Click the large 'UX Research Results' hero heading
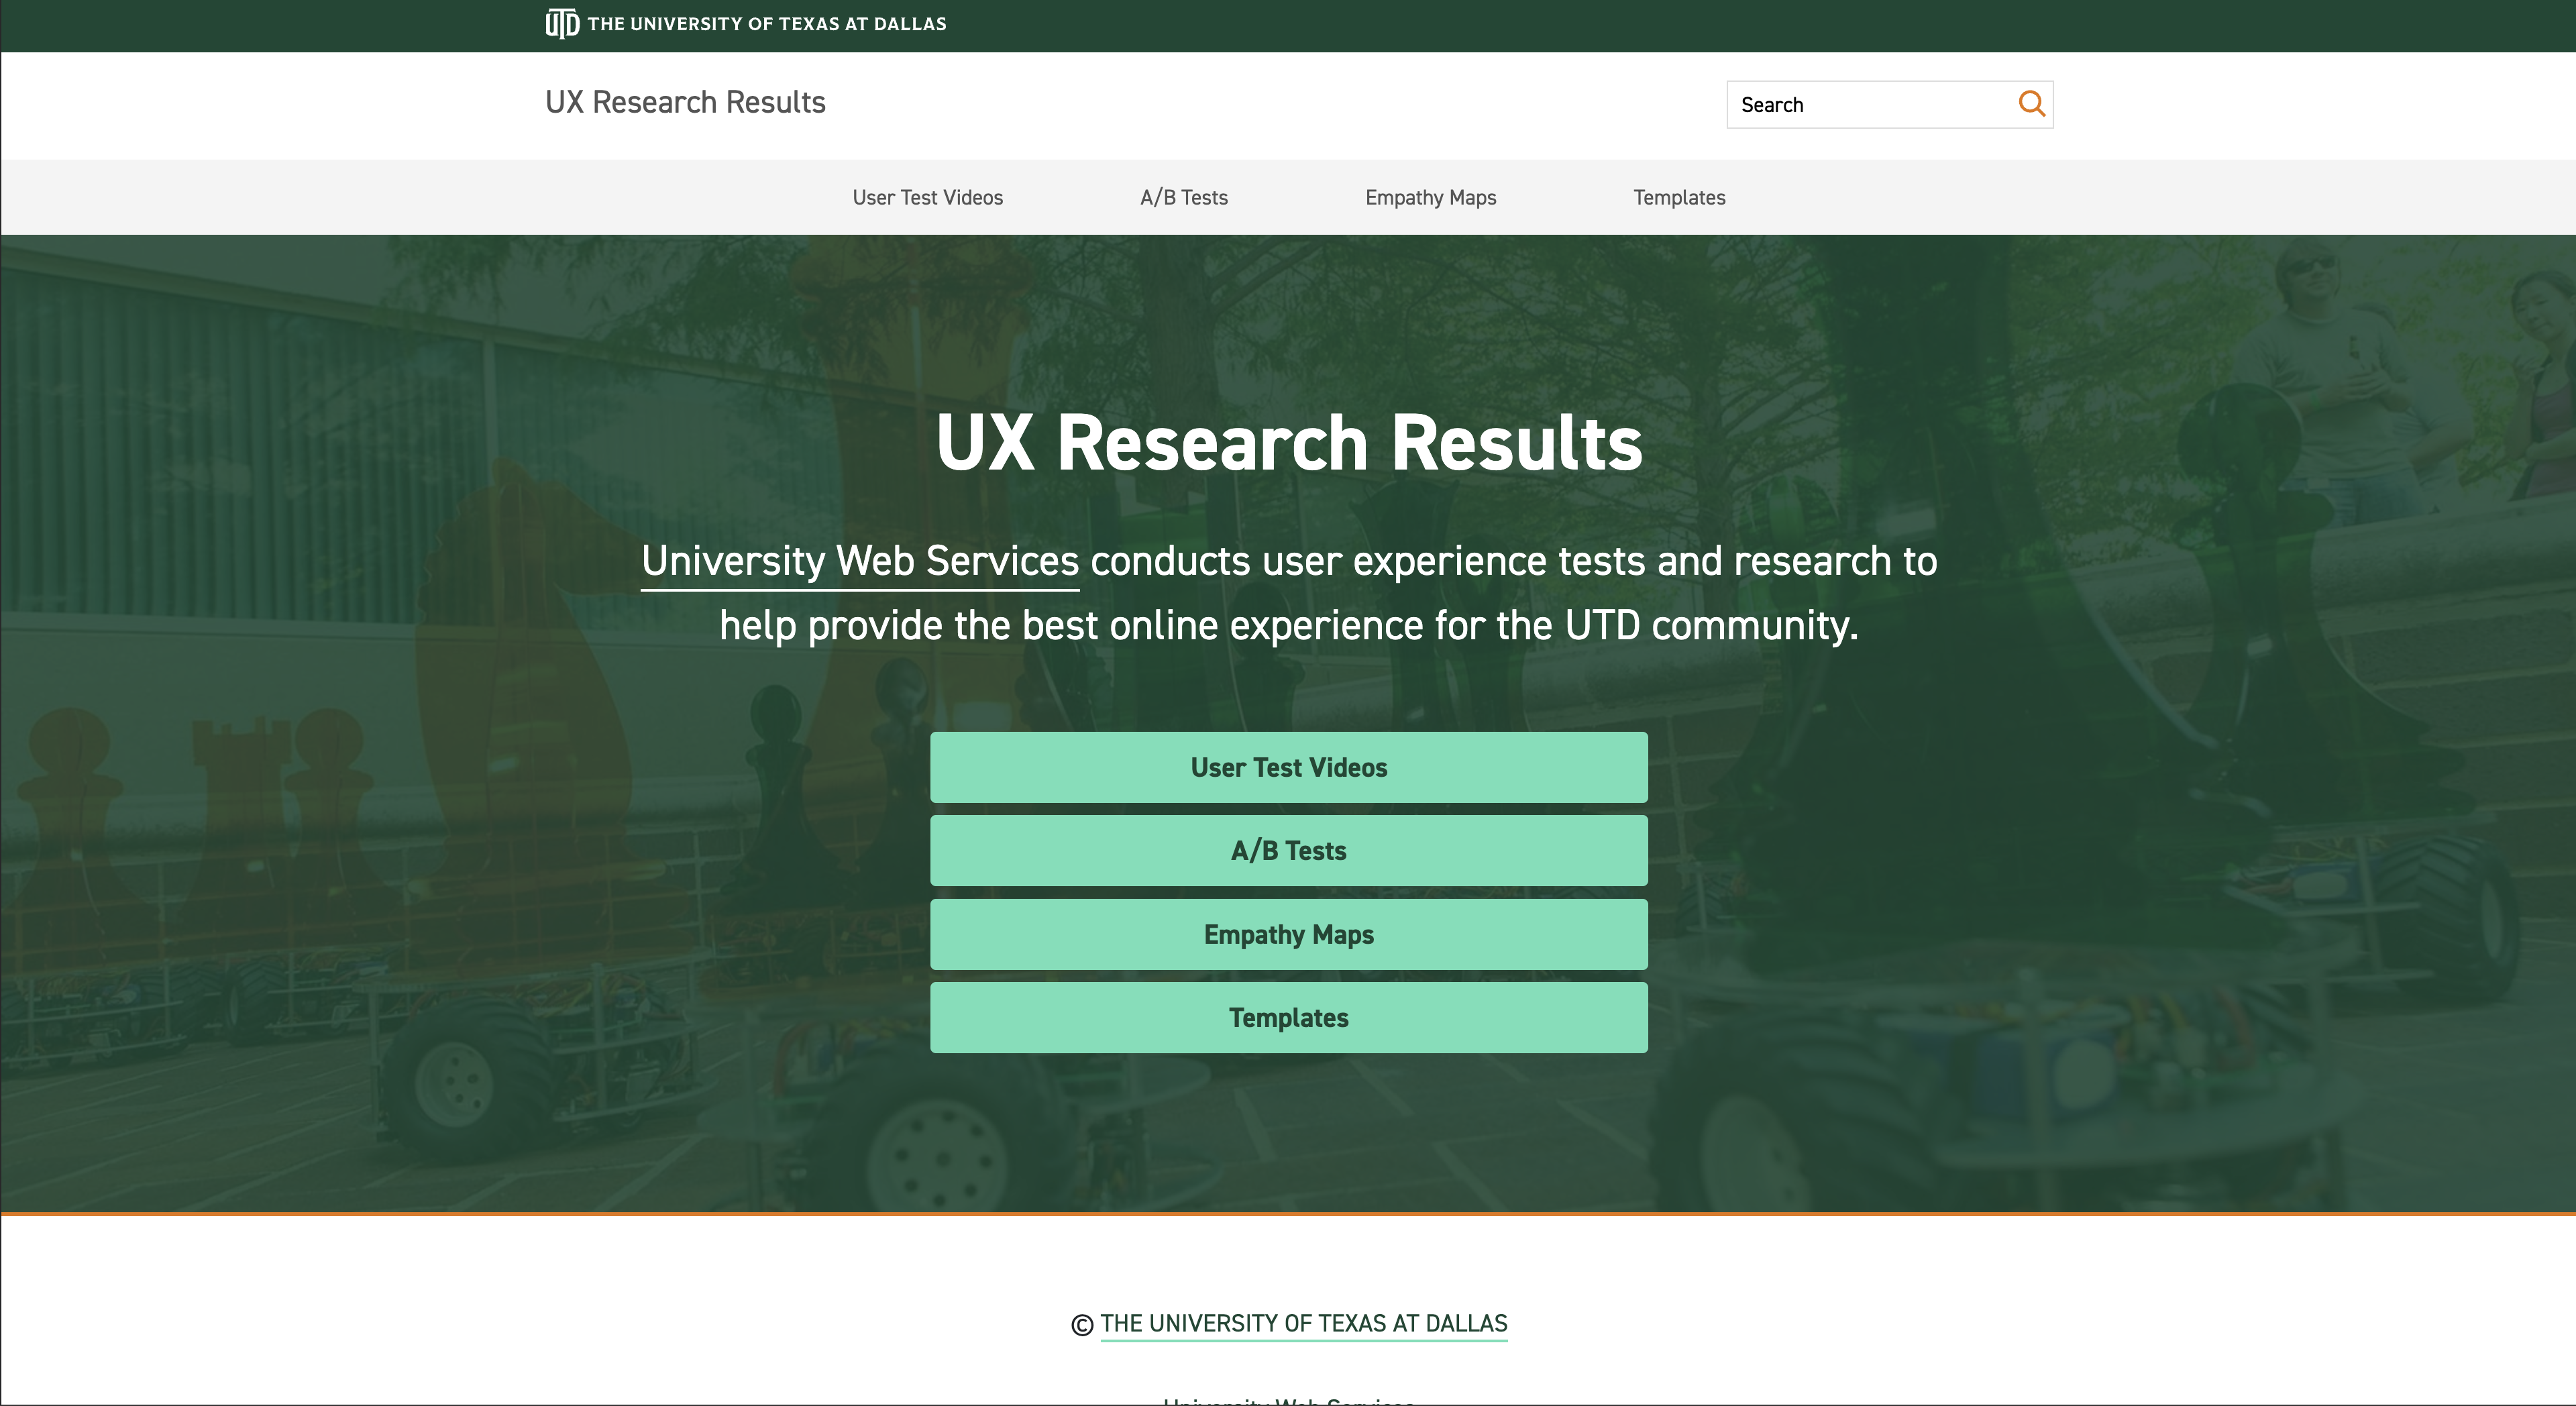This screenshot has height=1406, width=2576. tap(1288, 443)
